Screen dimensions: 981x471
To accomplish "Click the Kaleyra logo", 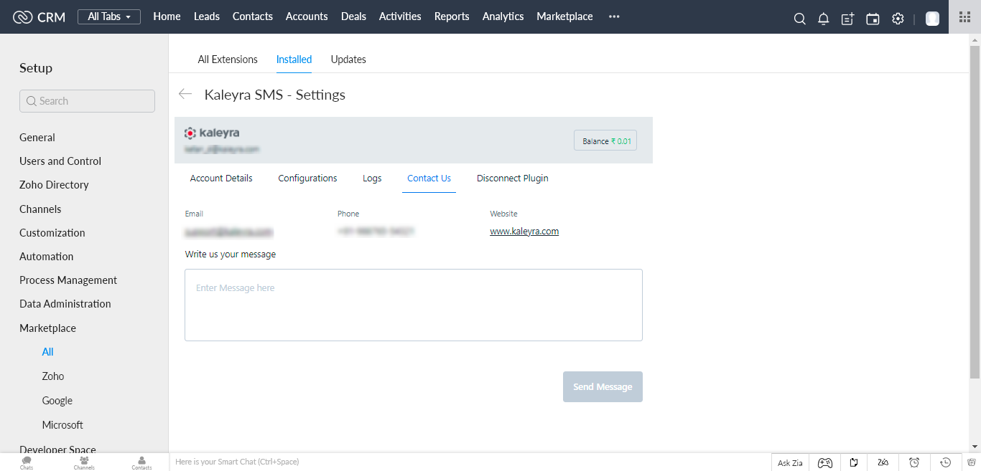I will click(x=212, y=133).
